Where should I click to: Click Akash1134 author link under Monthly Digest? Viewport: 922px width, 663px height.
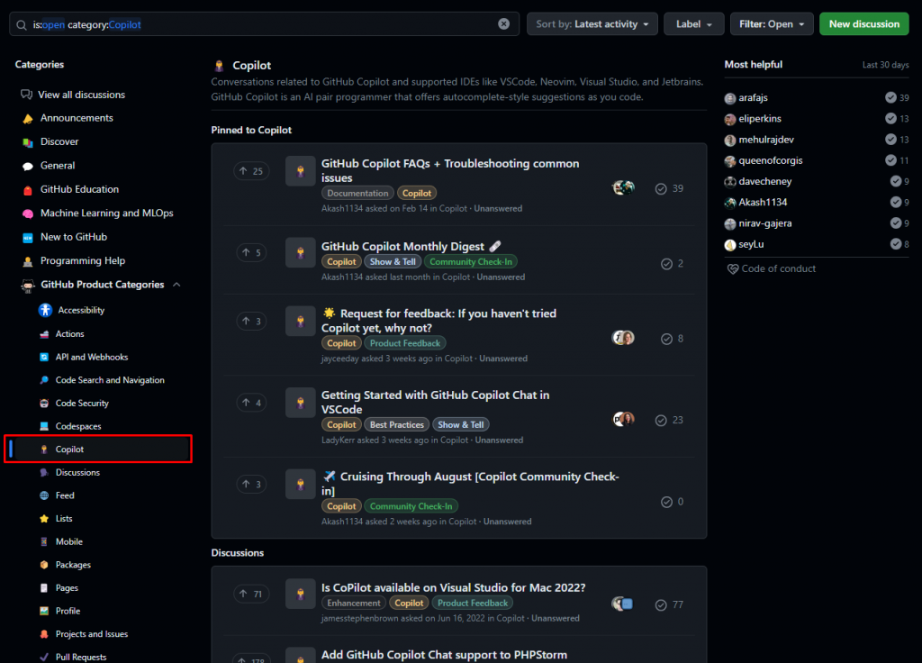pos(341,277)
